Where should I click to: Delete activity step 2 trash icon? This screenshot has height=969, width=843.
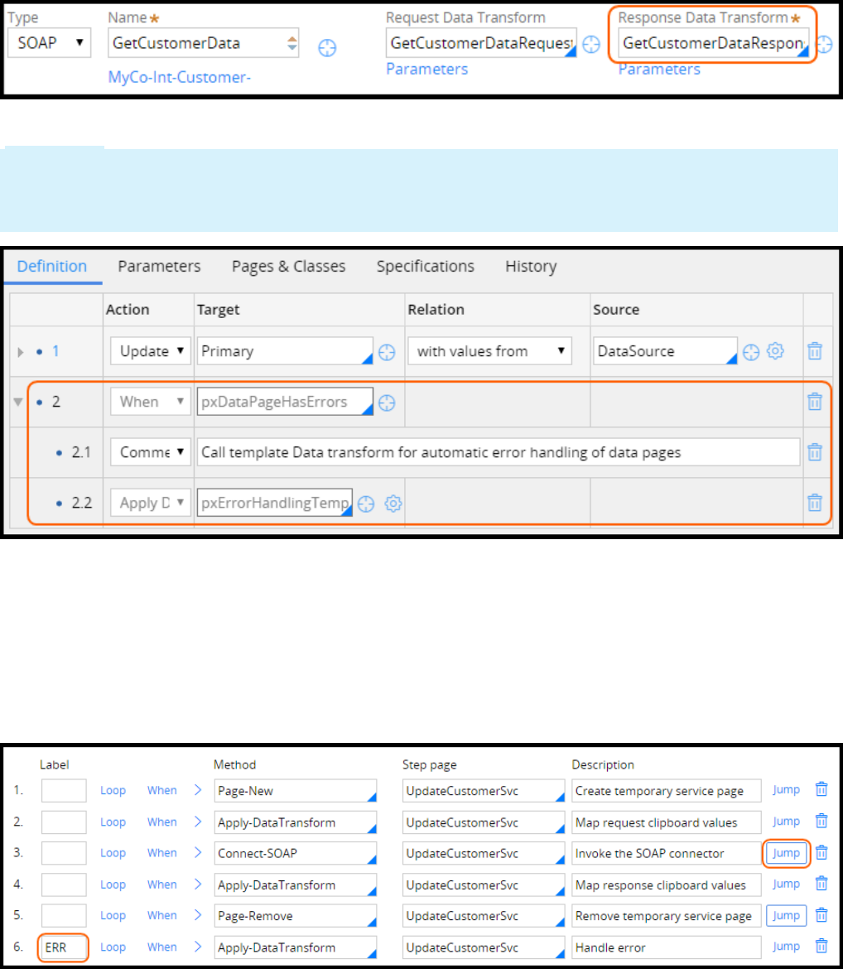(821, 822)
